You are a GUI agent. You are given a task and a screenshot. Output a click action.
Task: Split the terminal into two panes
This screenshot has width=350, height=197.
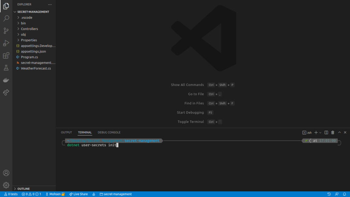326,132
